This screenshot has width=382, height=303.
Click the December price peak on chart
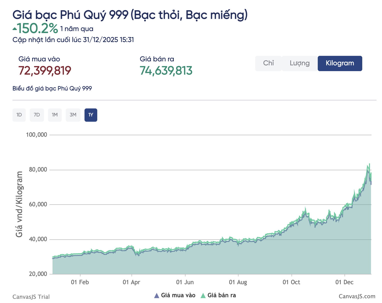(369, 165)
